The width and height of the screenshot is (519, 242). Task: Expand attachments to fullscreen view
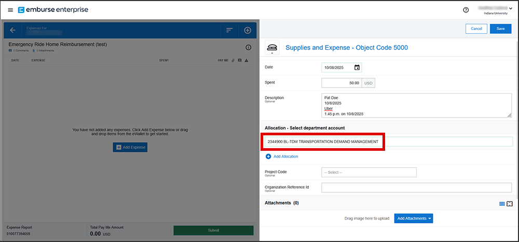click(x=510, y=204)
